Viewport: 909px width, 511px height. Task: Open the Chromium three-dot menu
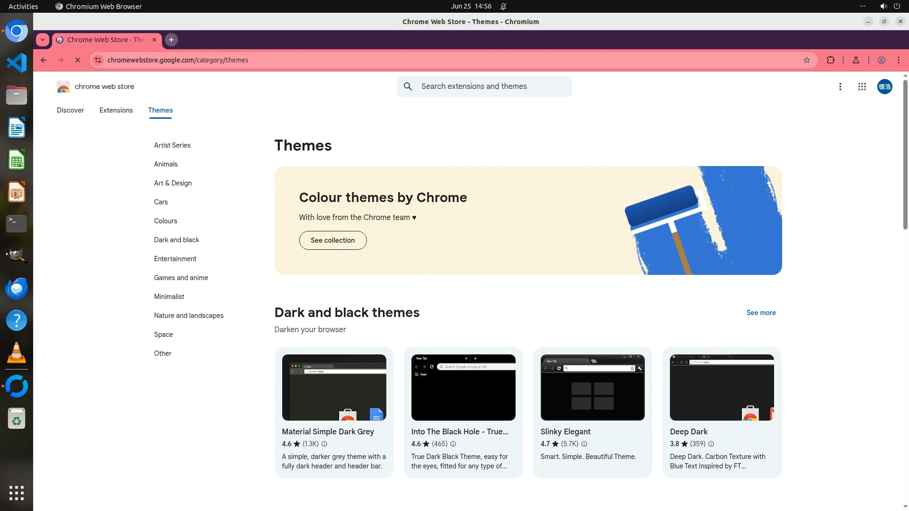(899, 60)
